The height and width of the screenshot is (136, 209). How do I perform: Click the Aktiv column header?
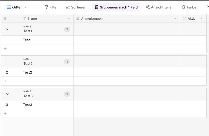tap(193, 18)
